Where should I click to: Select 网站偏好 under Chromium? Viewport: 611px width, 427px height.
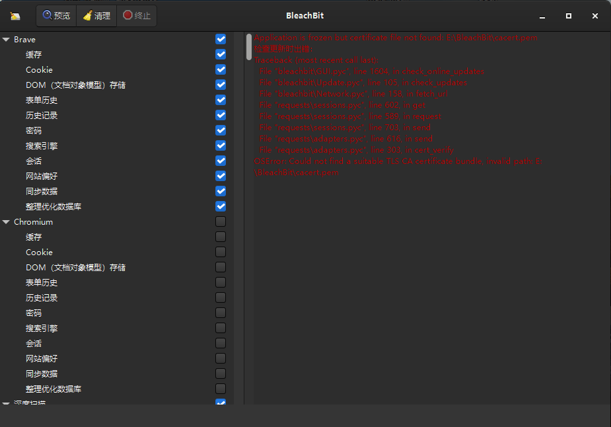42,359
